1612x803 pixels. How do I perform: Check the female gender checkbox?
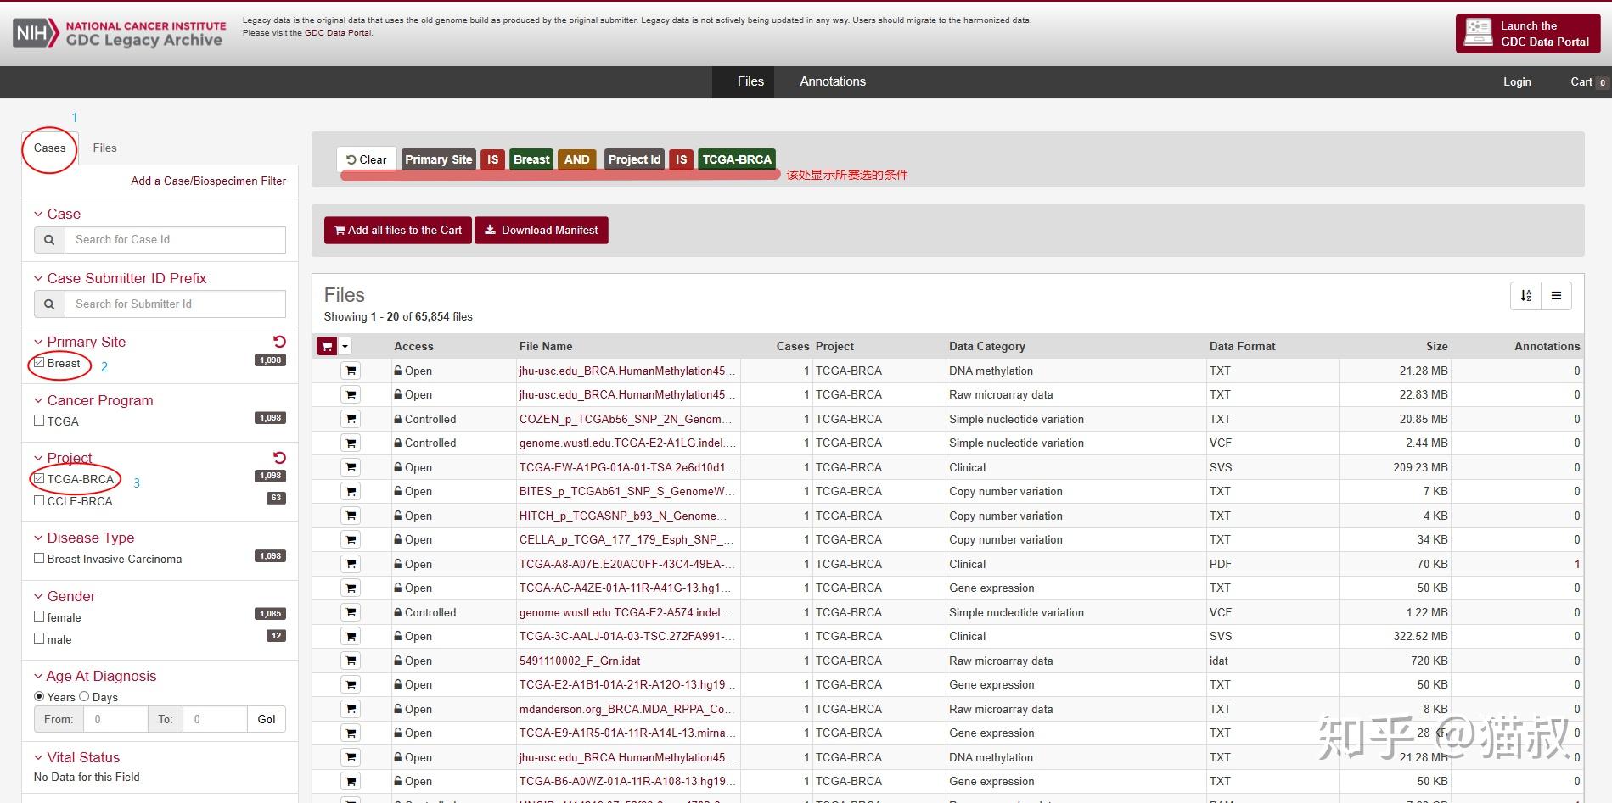click(x=39, y=617)
